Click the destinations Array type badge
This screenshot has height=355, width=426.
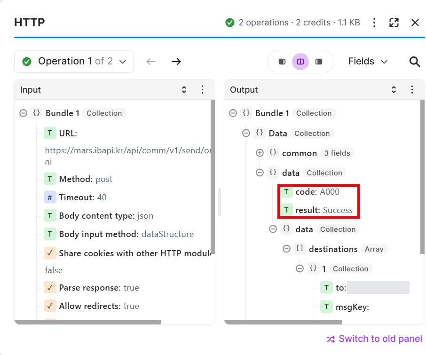pyautogui.click(x=374, y=249)
